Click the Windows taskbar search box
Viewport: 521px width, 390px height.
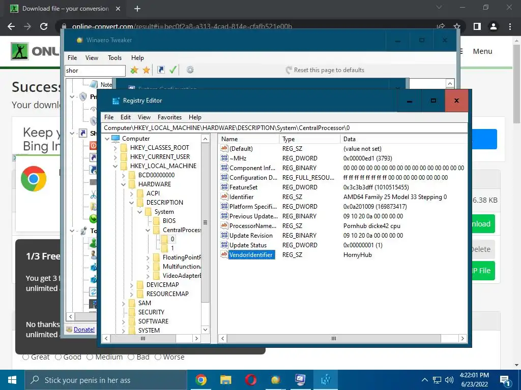106,380
